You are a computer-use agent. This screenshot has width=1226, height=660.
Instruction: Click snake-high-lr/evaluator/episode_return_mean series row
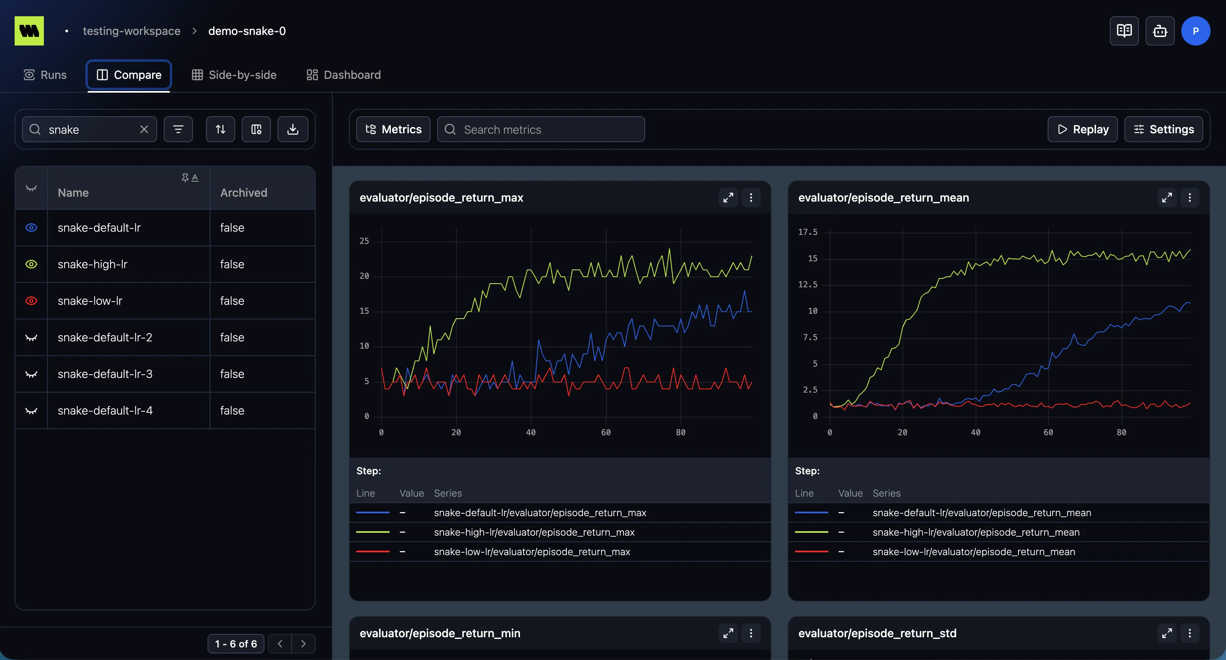[x=999, y=532]
